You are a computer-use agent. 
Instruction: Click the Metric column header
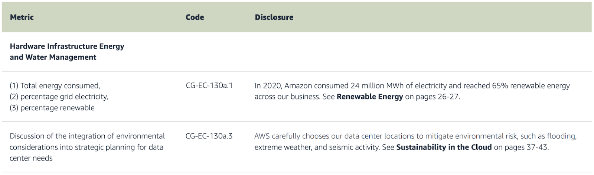[22, 17]
